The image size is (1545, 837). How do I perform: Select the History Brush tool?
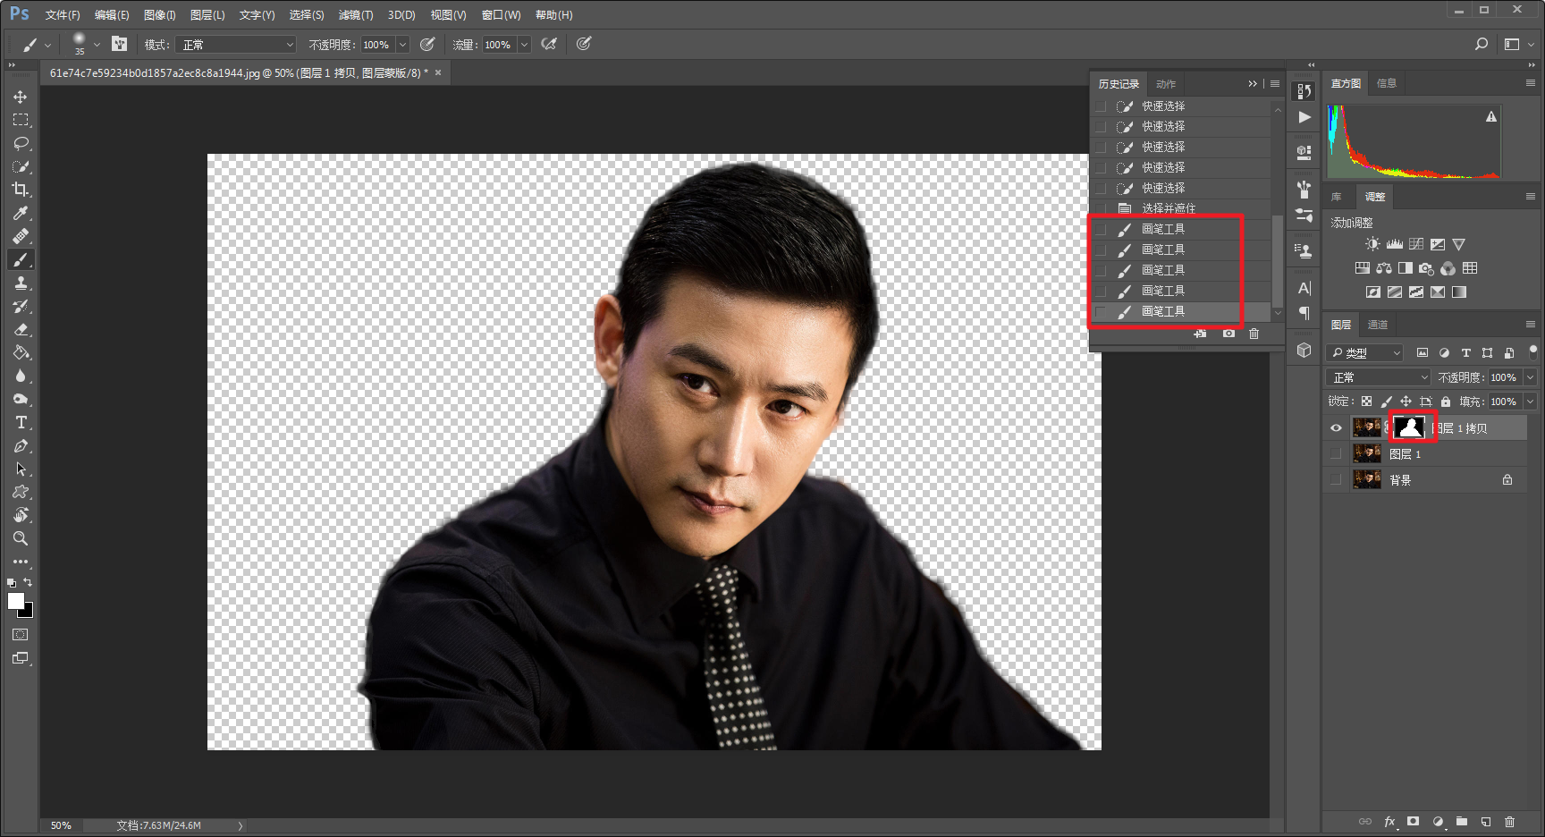[21, 306]
